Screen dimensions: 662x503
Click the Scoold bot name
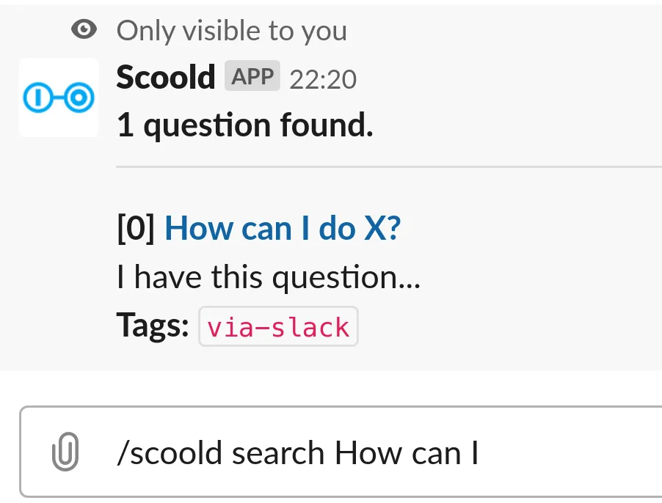click(x=165, y=76)
